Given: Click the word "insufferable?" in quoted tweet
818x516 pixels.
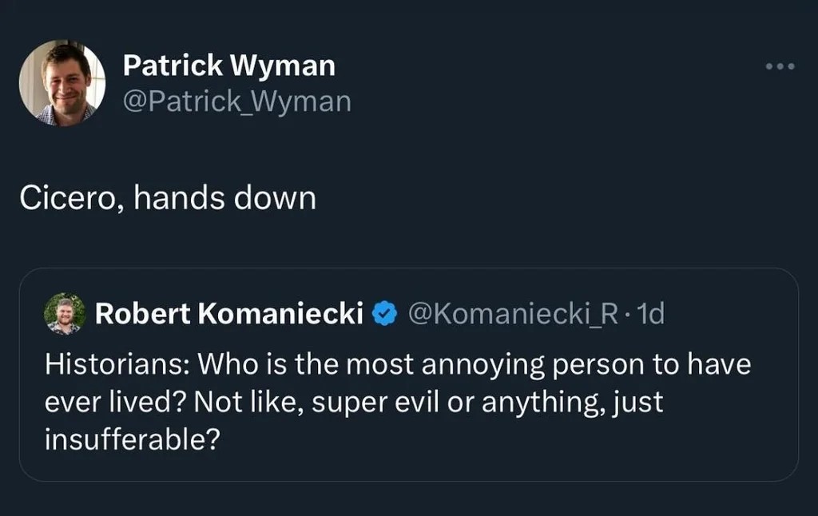Looking at the screenshot, I should click(x=131, y=440).
